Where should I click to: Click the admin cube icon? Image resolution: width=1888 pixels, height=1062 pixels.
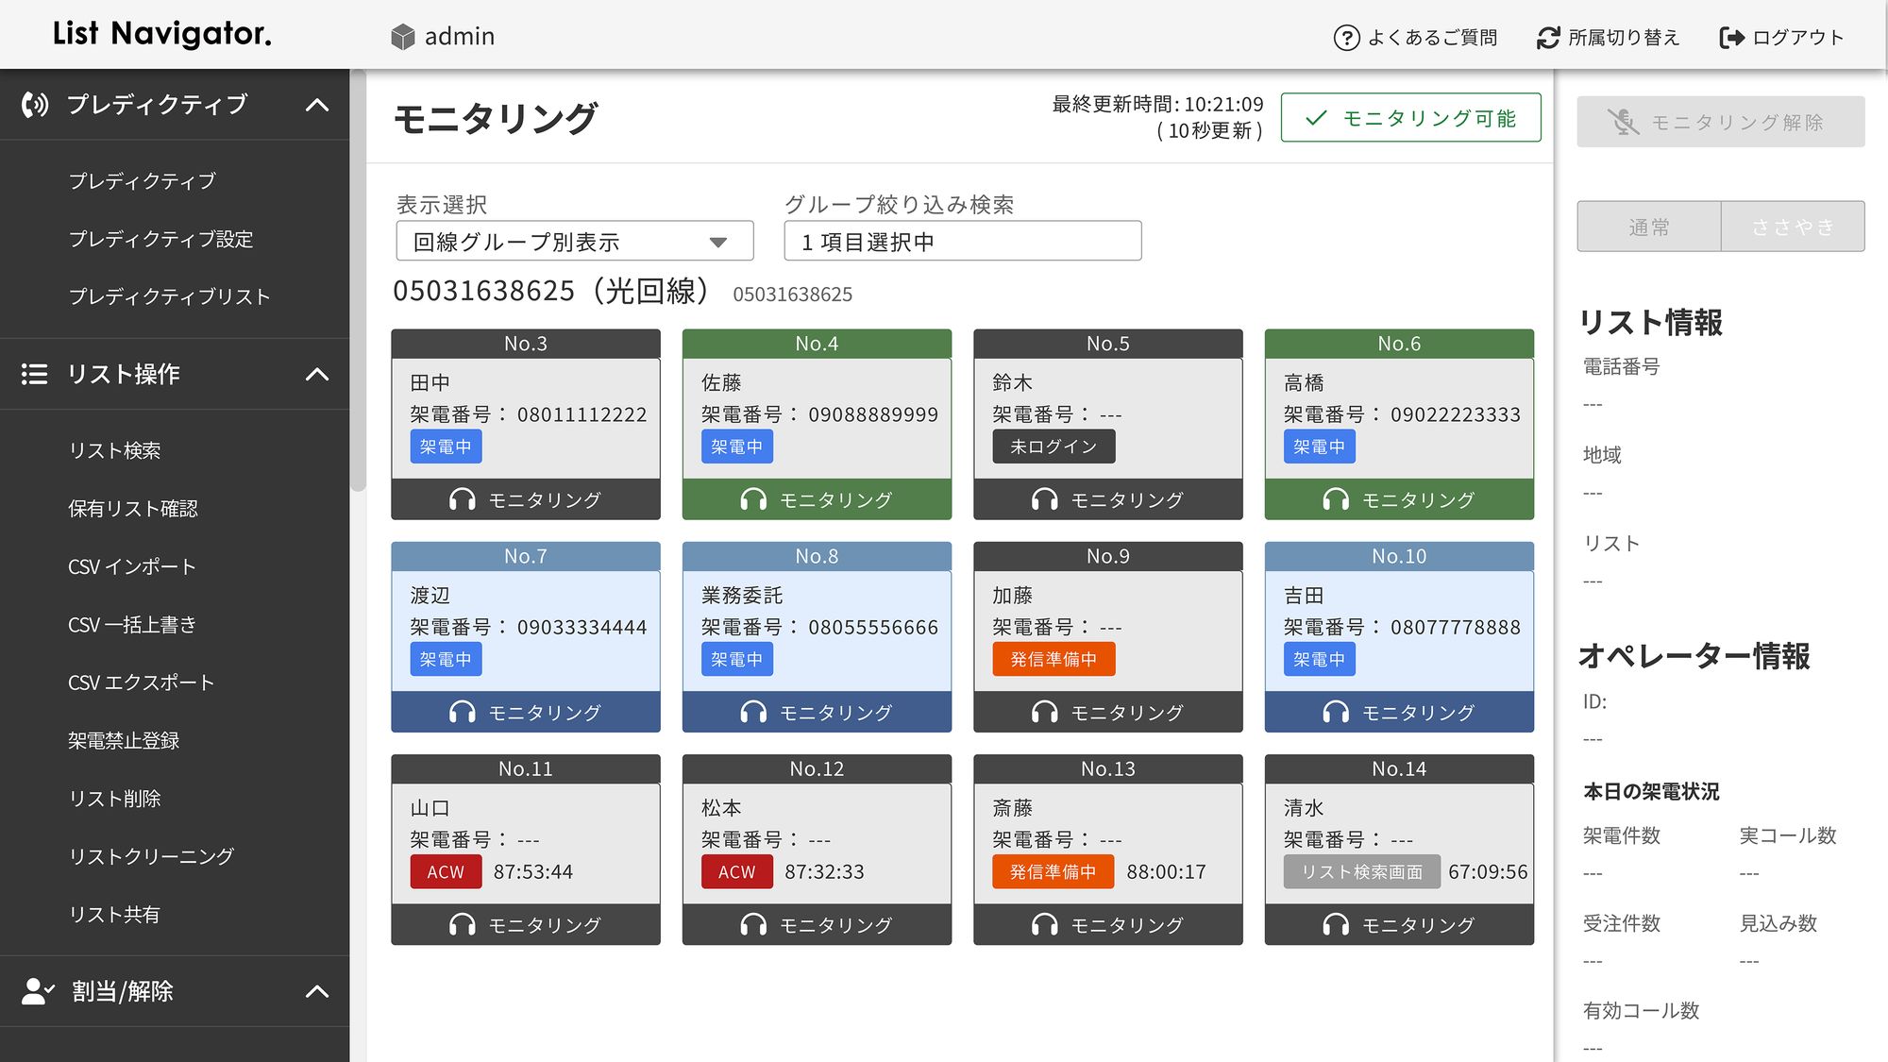[403, 37]
